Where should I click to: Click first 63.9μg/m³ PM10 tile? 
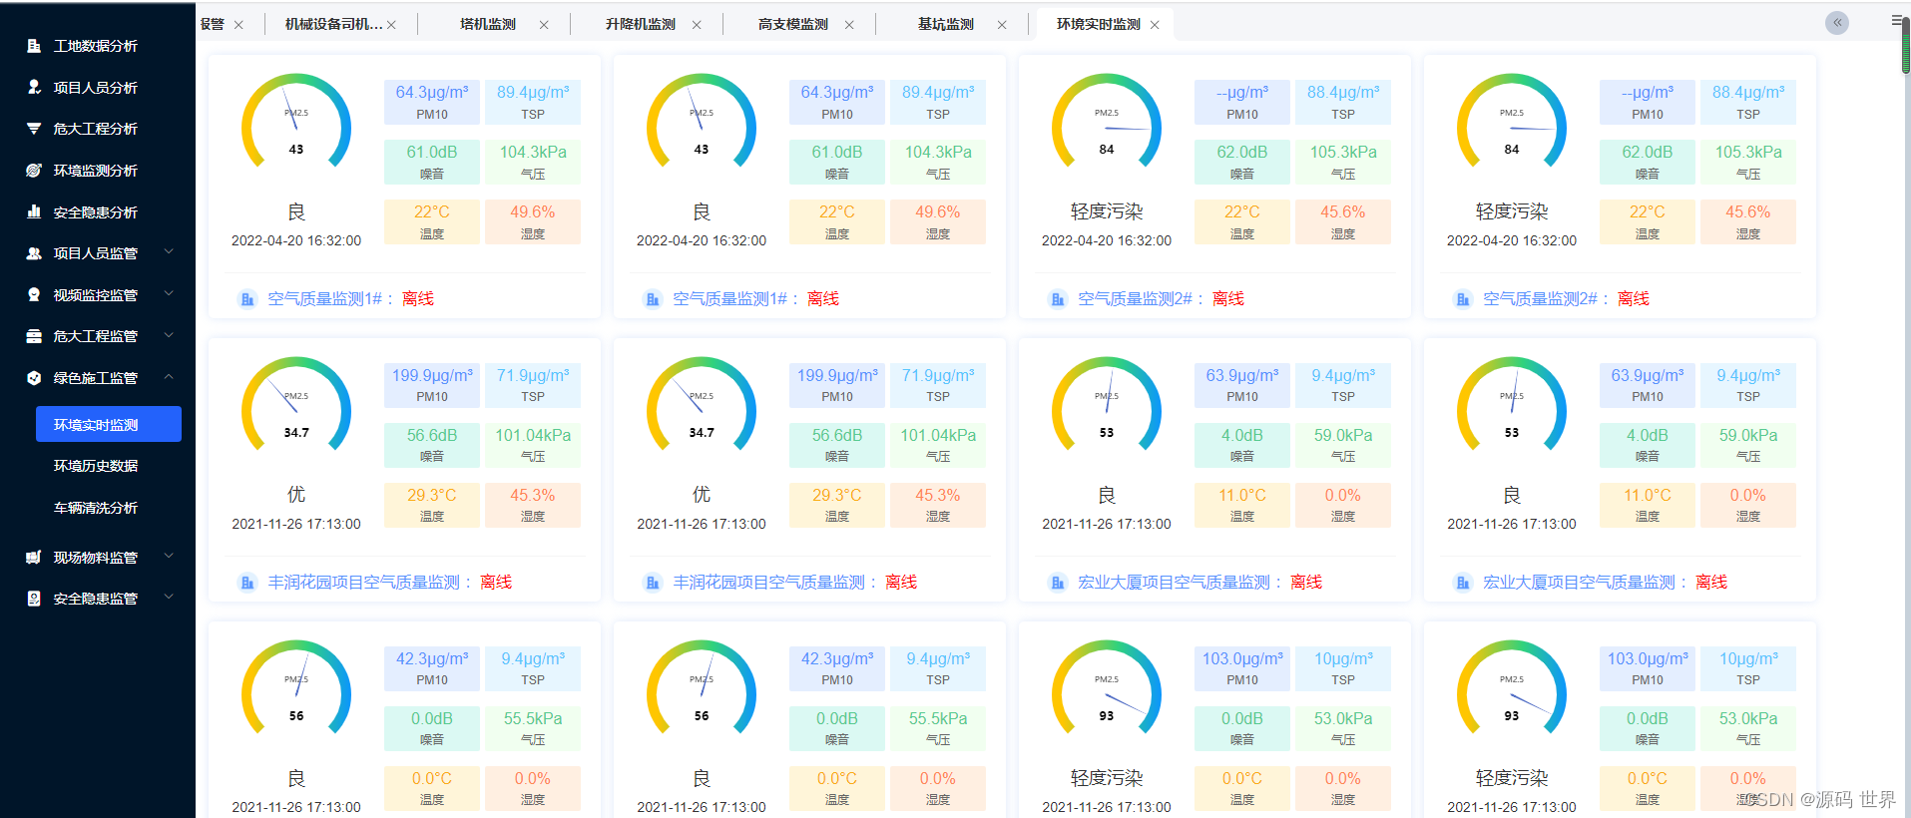coord(1242,385)
